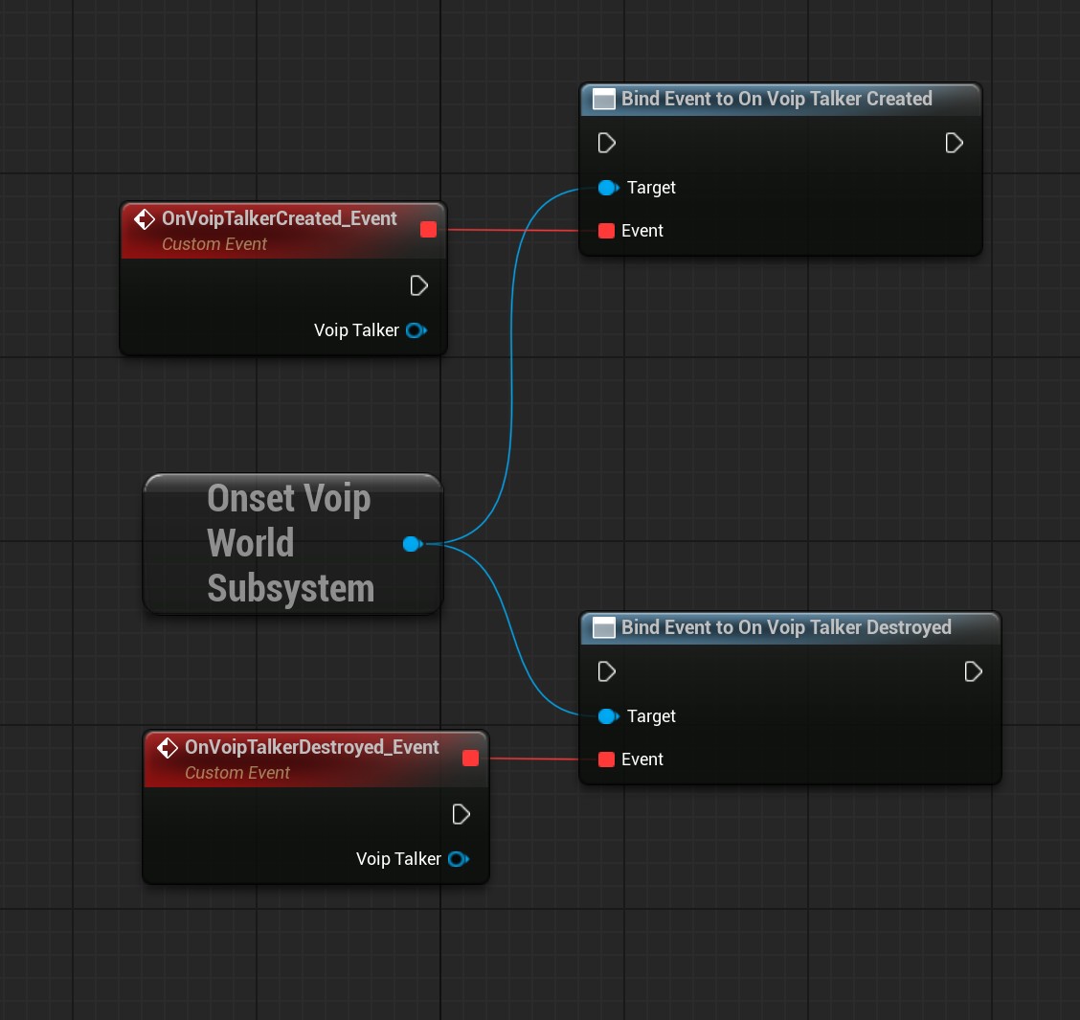1080x1020 pixels.
Task: Click Target pin on Bind Voip Talker Destroyed
Action: click(608, 716)
